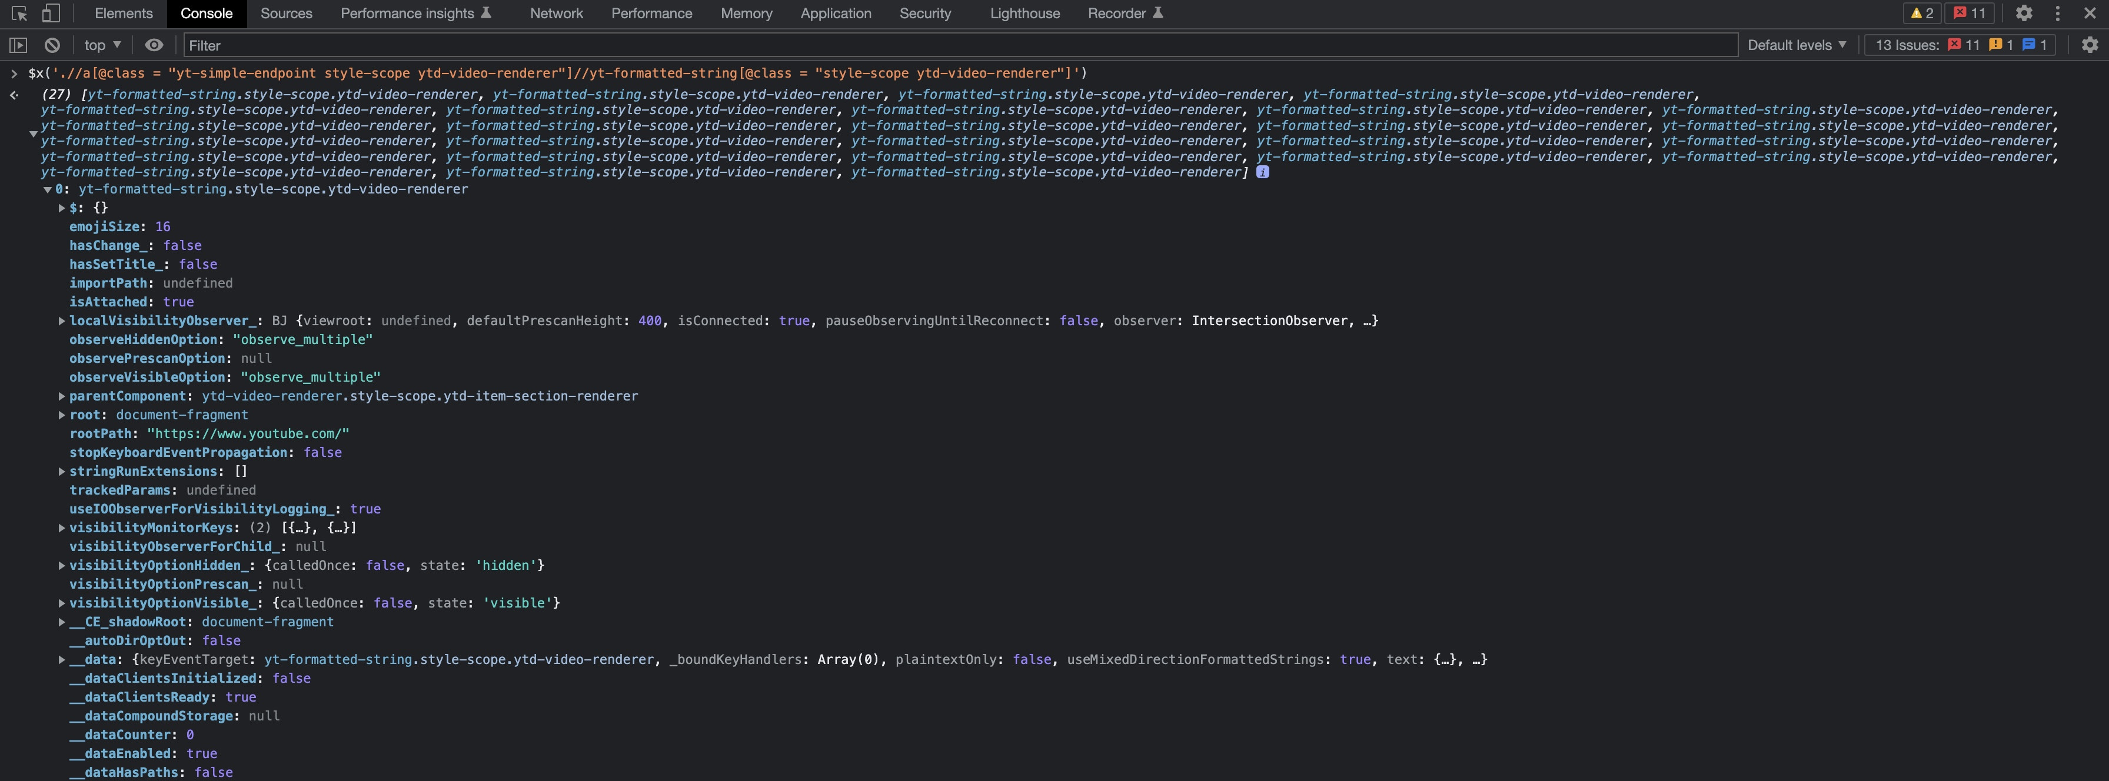Click visibilityObserverForChild_: null row
This screenshot has height=781, width=2109.
(x=197, y=546)
